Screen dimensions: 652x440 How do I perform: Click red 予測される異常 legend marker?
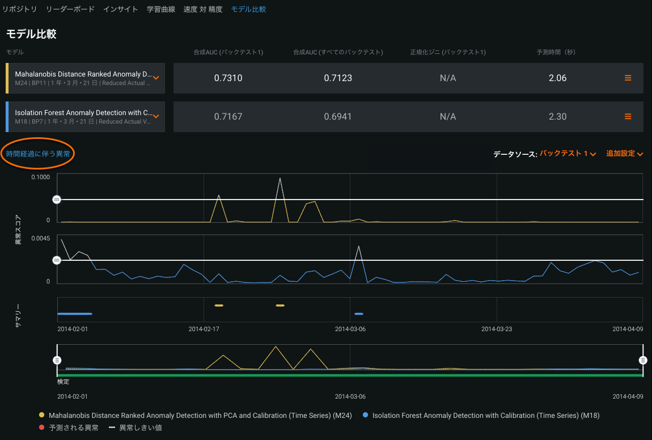coord(41,428)
